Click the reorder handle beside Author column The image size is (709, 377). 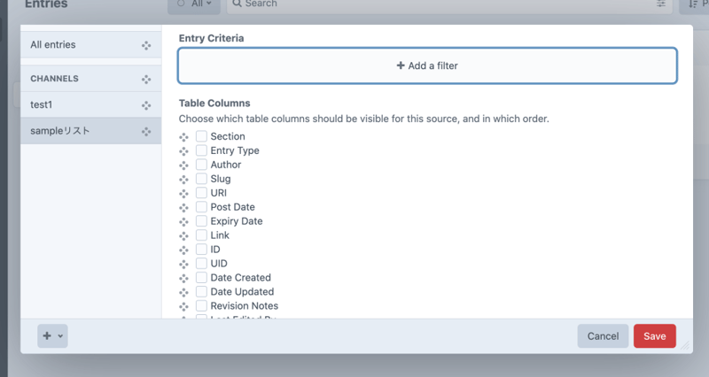tap(183, 165)
